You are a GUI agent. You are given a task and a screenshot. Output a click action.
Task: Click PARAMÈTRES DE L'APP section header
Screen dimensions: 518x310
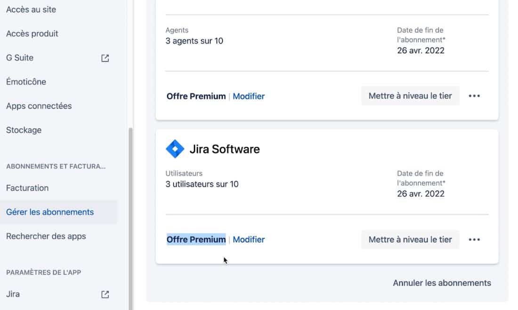[44, 272]
